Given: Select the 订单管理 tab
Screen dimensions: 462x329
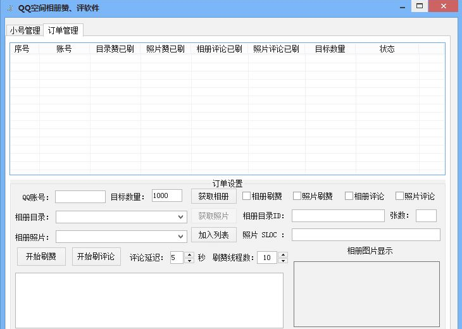Looking at the screenshot, I should coord(63,30).
